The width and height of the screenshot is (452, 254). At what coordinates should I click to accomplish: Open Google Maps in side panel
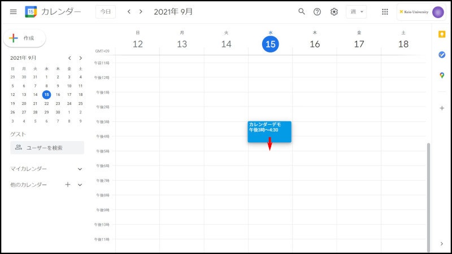pos(442,75)
